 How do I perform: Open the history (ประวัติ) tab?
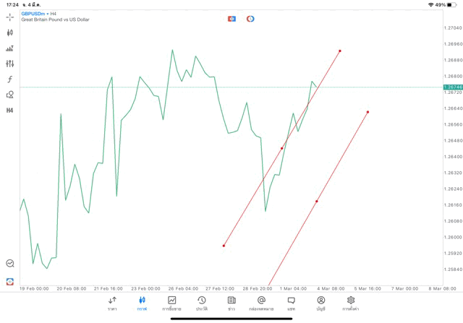pyautogui.click(x=201, y=303)
